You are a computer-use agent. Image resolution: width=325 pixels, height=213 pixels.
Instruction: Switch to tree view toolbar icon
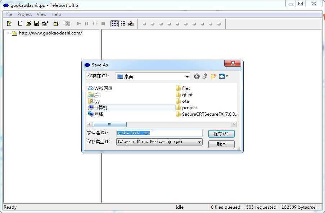(x=114, y=24)
